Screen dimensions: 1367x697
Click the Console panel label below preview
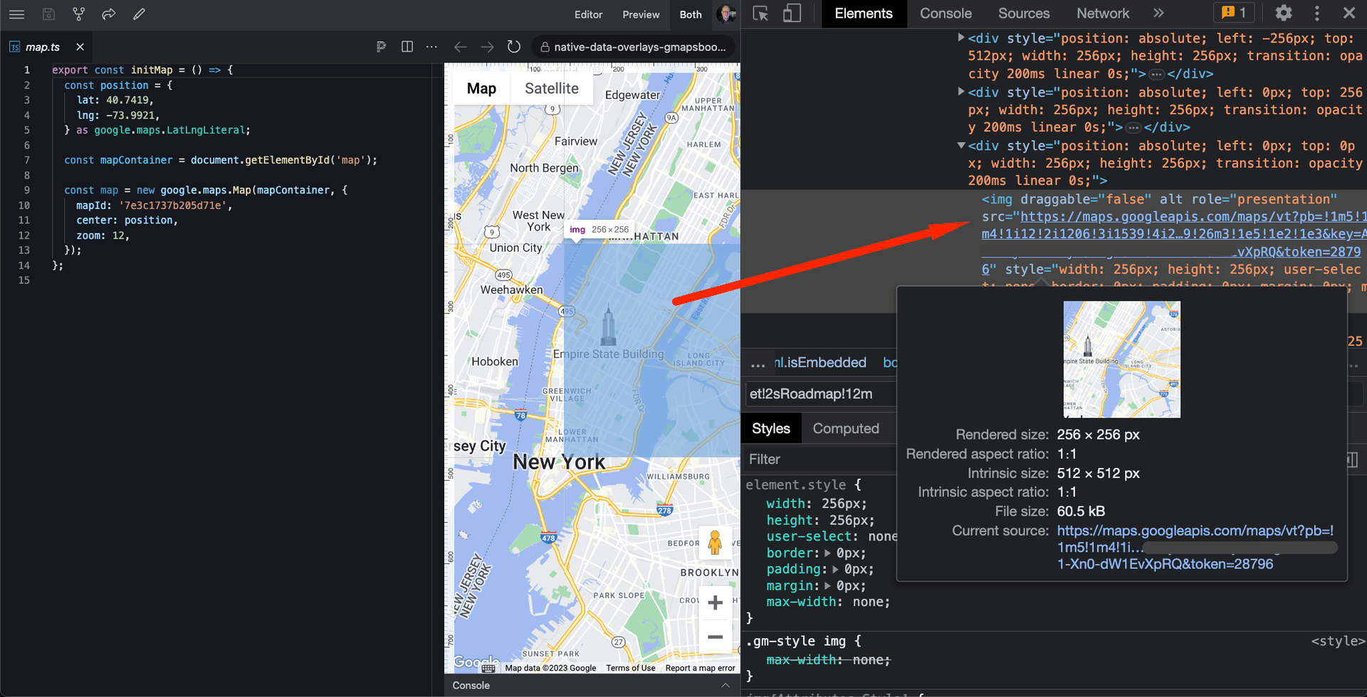click(x=471, y=686)
